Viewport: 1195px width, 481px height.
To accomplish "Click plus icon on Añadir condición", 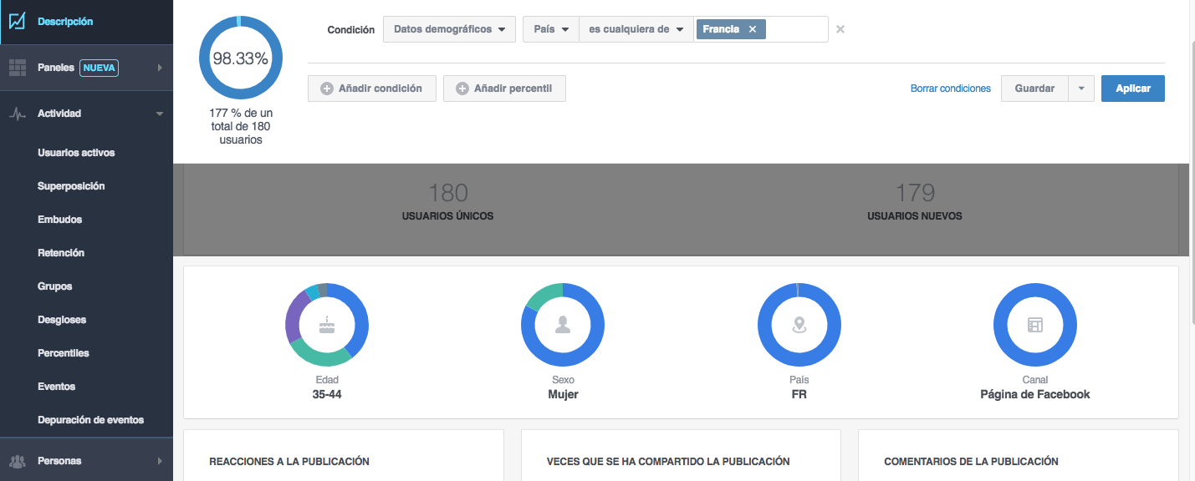I will tap(327, 89).
